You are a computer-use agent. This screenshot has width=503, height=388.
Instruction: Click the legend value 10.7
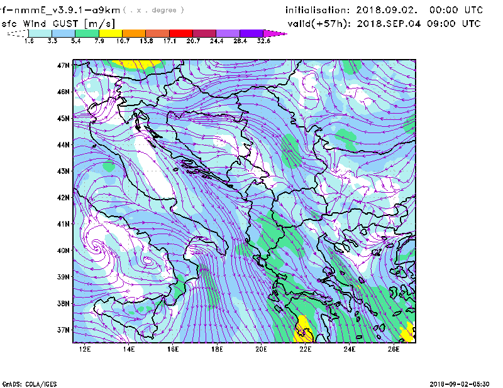point(123,41)
